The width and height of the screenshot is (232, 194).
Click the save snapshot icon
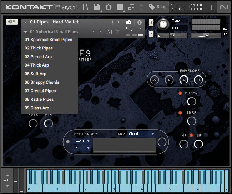[x=110, y=32]
